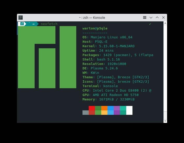
Task: Open the Konsole hamburger menu
Action: point(145,17)
